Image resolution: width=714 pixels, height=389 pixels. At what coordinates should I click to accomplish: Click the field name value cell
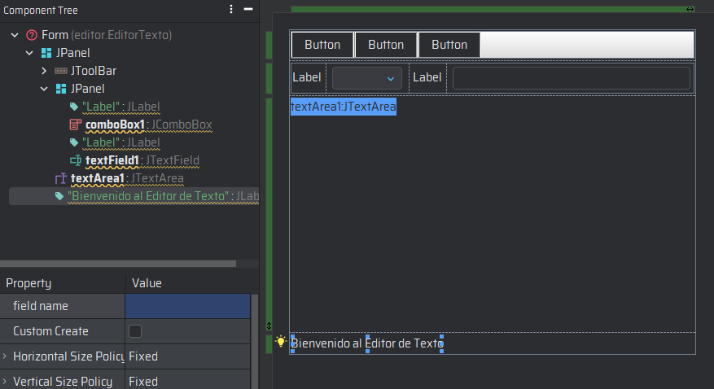(187, 306)
